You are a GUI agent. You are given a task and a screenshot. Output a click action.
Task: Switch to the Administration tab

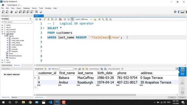(7, 65)
